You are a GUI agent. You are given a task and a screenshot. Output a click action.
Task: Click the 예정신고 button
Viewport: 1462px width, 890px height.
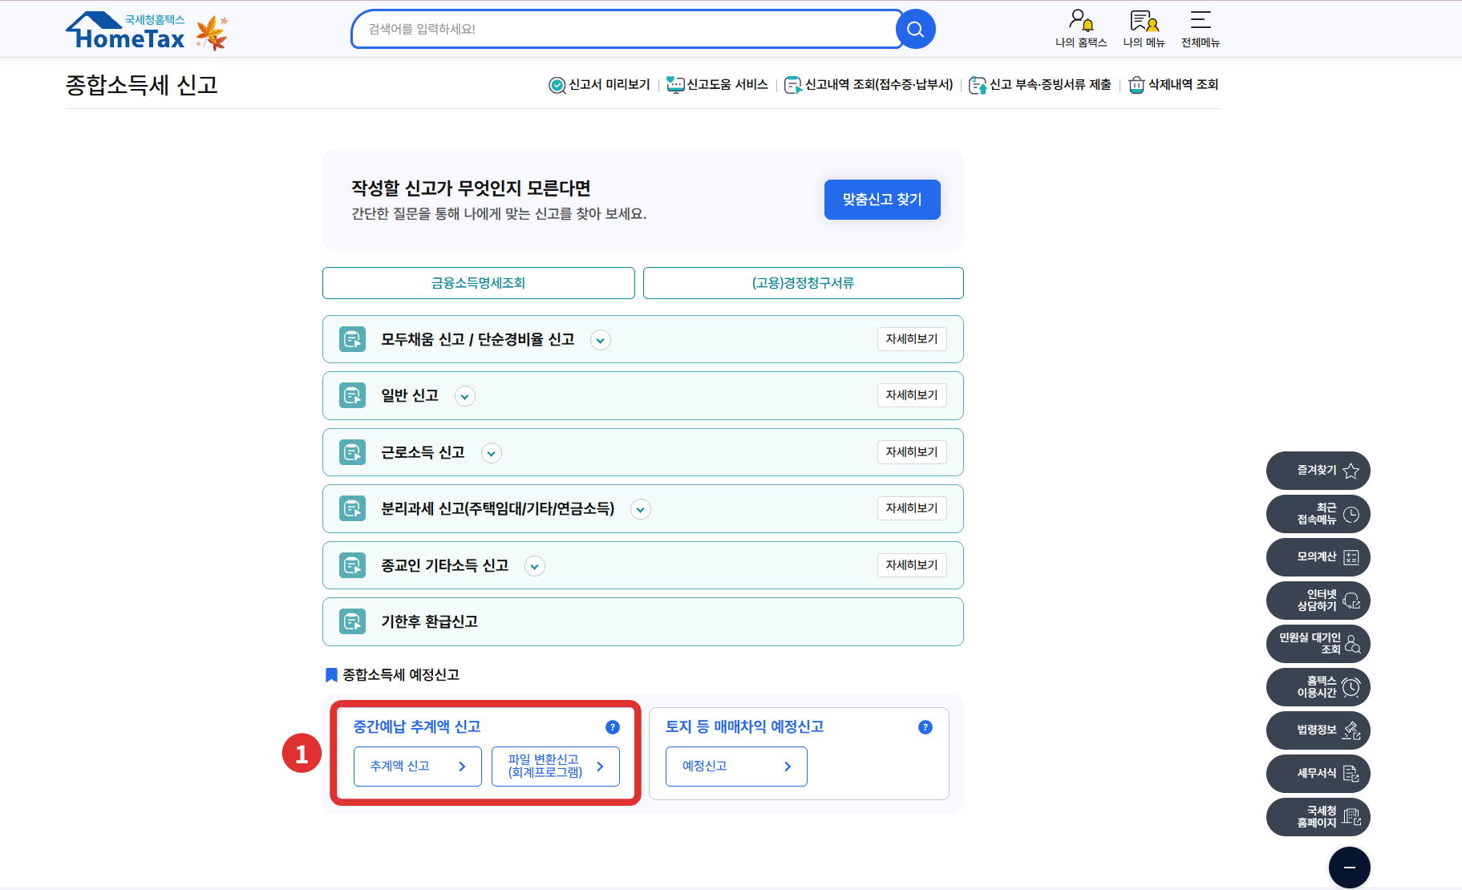736,767
